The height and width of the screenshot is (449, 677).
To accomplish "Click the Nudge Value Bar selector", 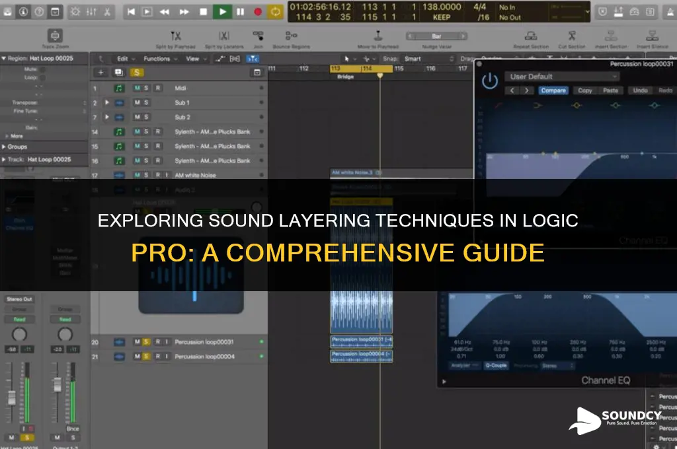I will [x=436, y=36].
